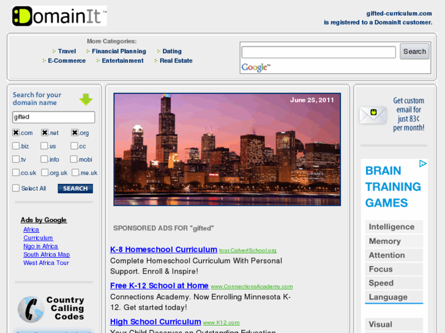Select Intelligence in the brain games ad
The image size is (445, 333).
pos(394,227)
